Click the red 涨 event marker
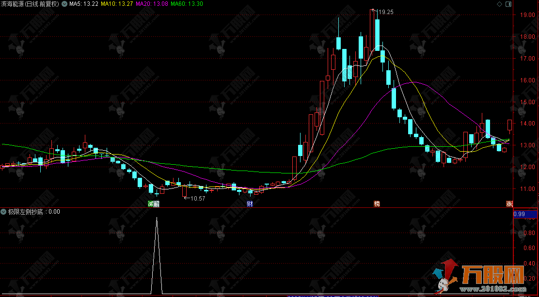The height and width of the screenshot is (297, 539). (509, 204)
